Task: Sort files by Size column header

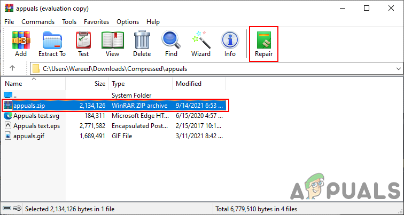Action: pyautogui.click(x=87, y=84)
